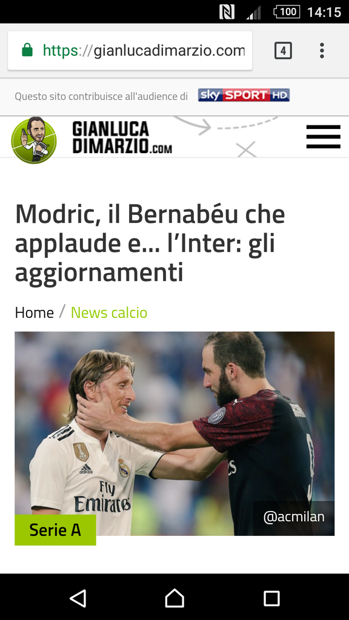Tap the @acmilan photo credit label
The height and width of the screenshot is (620, 349).
(x=294, y=517)
